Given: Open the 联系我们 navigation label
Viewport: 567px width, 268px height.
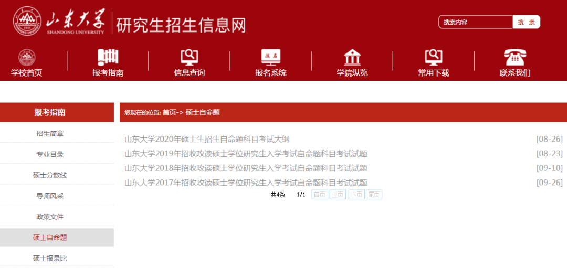Looking at the screenshot, I should tap(515, 73).
